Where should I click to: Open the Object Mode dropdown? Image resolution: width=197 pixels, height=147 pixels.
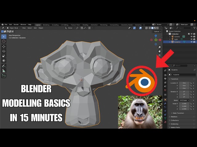point(14,28)
